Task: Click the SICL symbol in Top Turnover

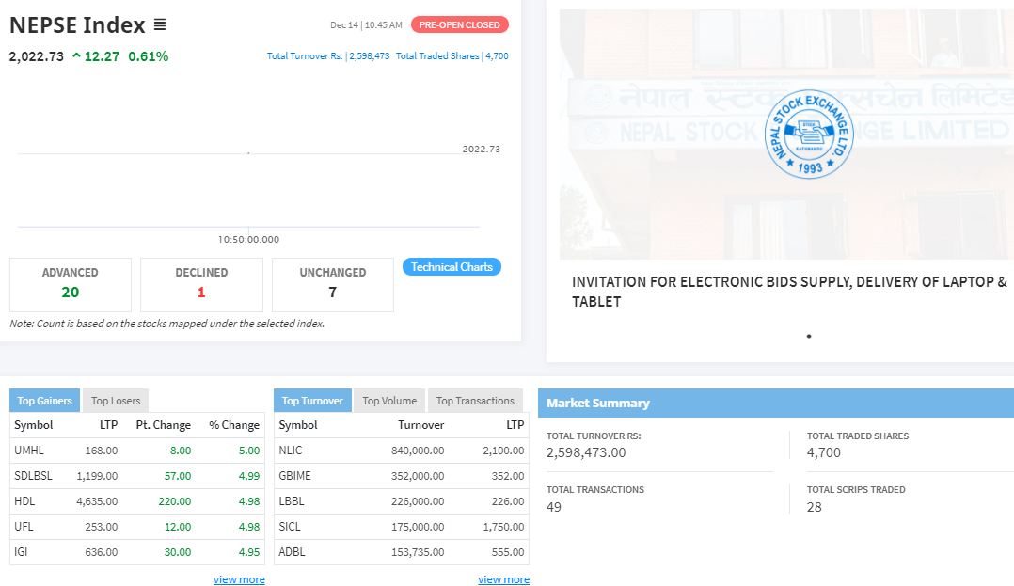Action: pos(290,526)
